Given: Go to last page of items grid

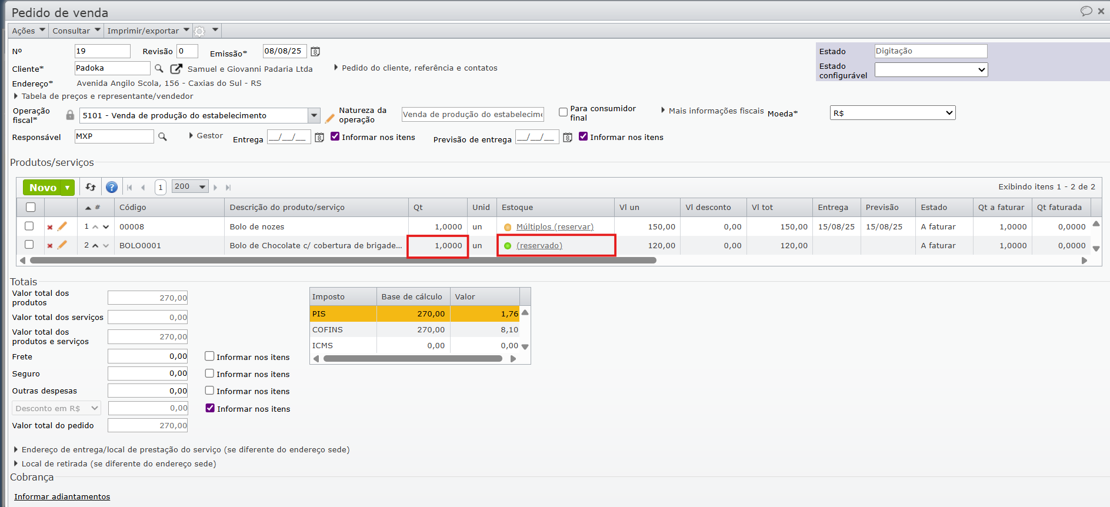Looking at the screenshot, I should (228, 188).
